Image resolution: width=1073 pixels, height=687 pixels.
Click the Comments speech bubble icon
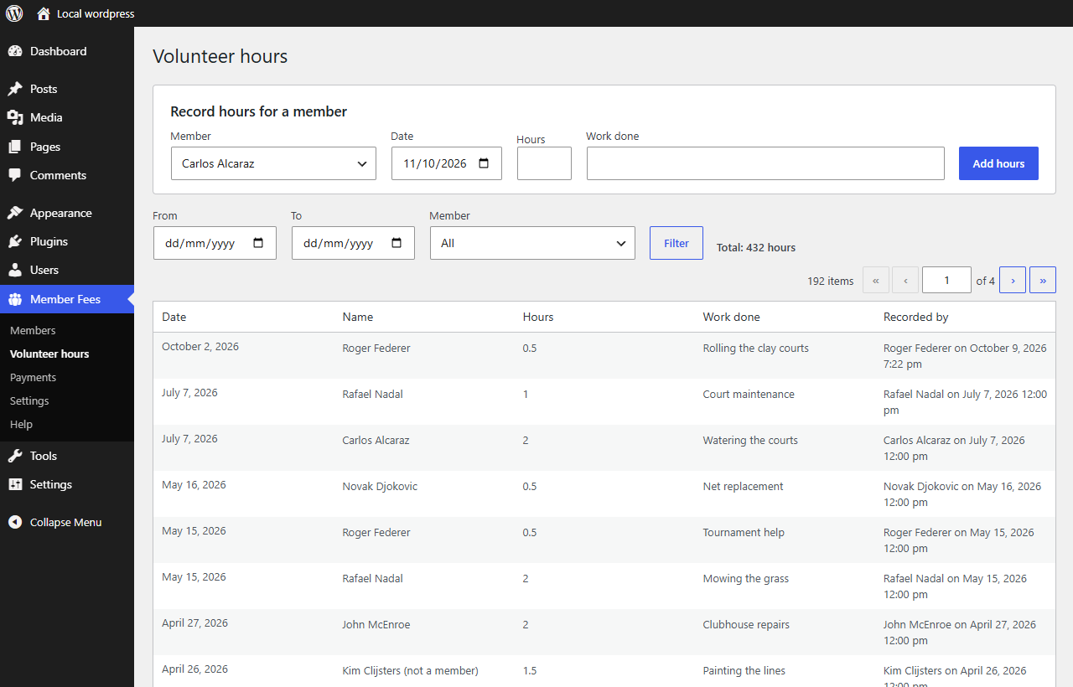(x=15, y=175)
